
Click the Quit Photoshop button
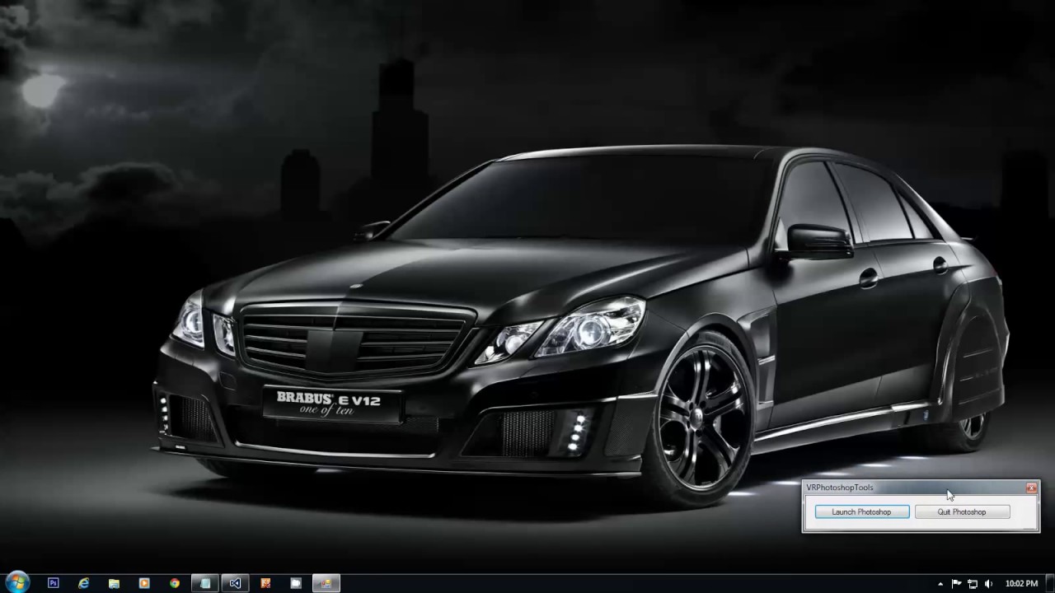pos(962,511)
